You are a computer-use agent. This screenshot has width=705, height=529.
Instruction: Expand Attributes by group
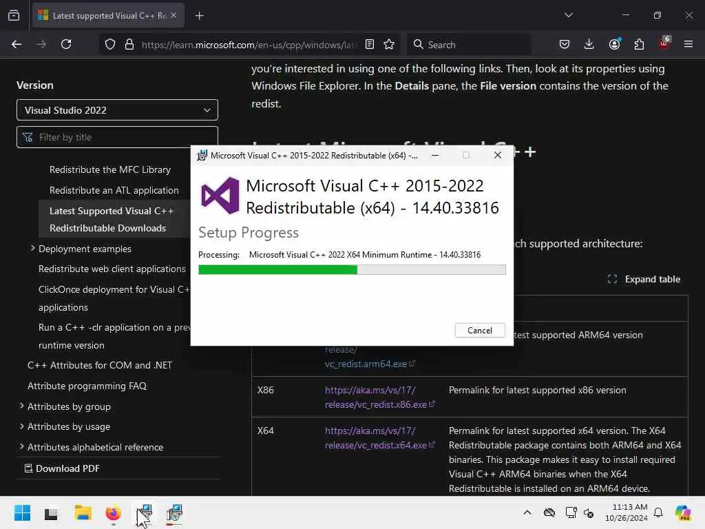tap(21, 406)
